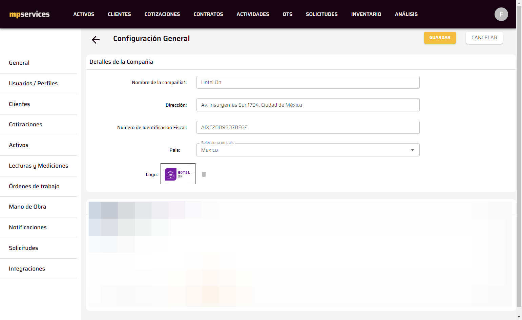Screen dimensions: 522x320
Task: Open the INVENTARIO menu
Action: [366, 14]
